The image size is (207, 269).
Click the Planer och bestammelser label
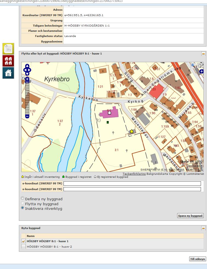[x=45, y=31]
